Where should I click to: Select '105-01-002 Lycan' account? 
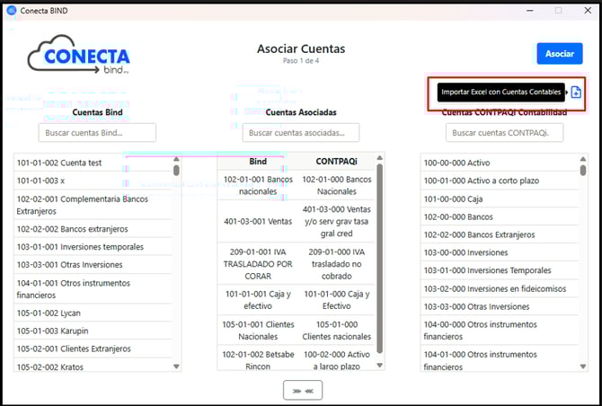(93, 313)
